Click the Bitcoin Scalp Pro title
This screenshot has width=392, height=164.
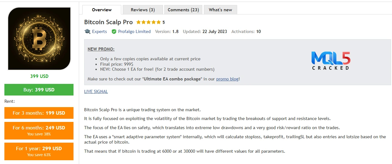point(108,22)
